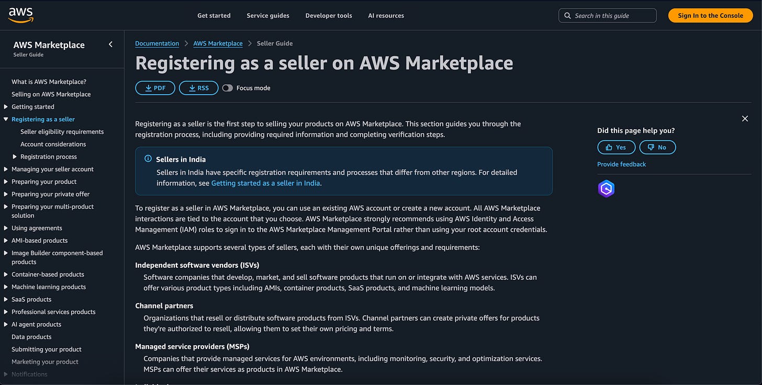
Task: Open the Developer tools menu
Action: (x=329, y=16)
